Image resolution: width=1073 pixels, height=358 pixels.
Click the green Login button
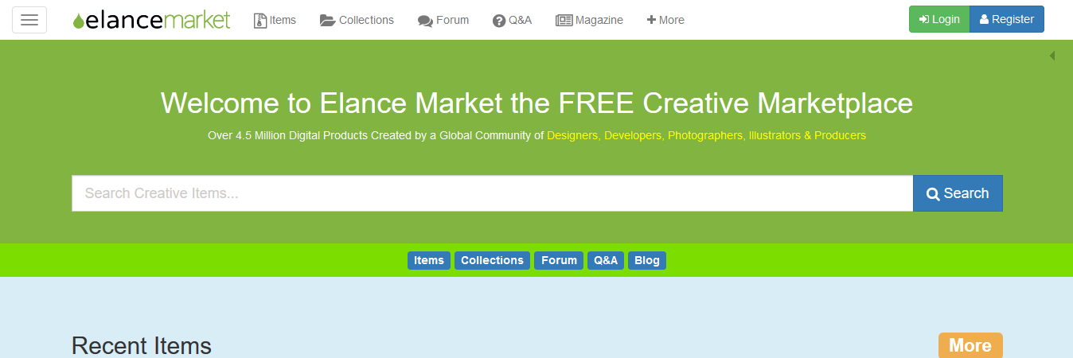(x=939, y=19)
